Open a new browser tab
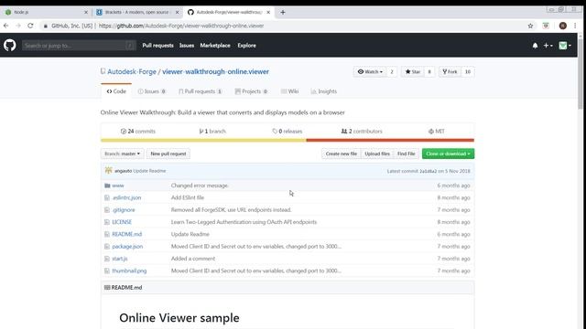This screenshot has width=586, height=329. 283,12
